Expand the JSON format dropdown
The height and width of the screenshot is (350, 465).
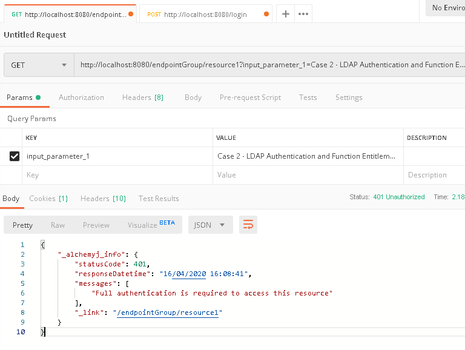pos(210,225)
